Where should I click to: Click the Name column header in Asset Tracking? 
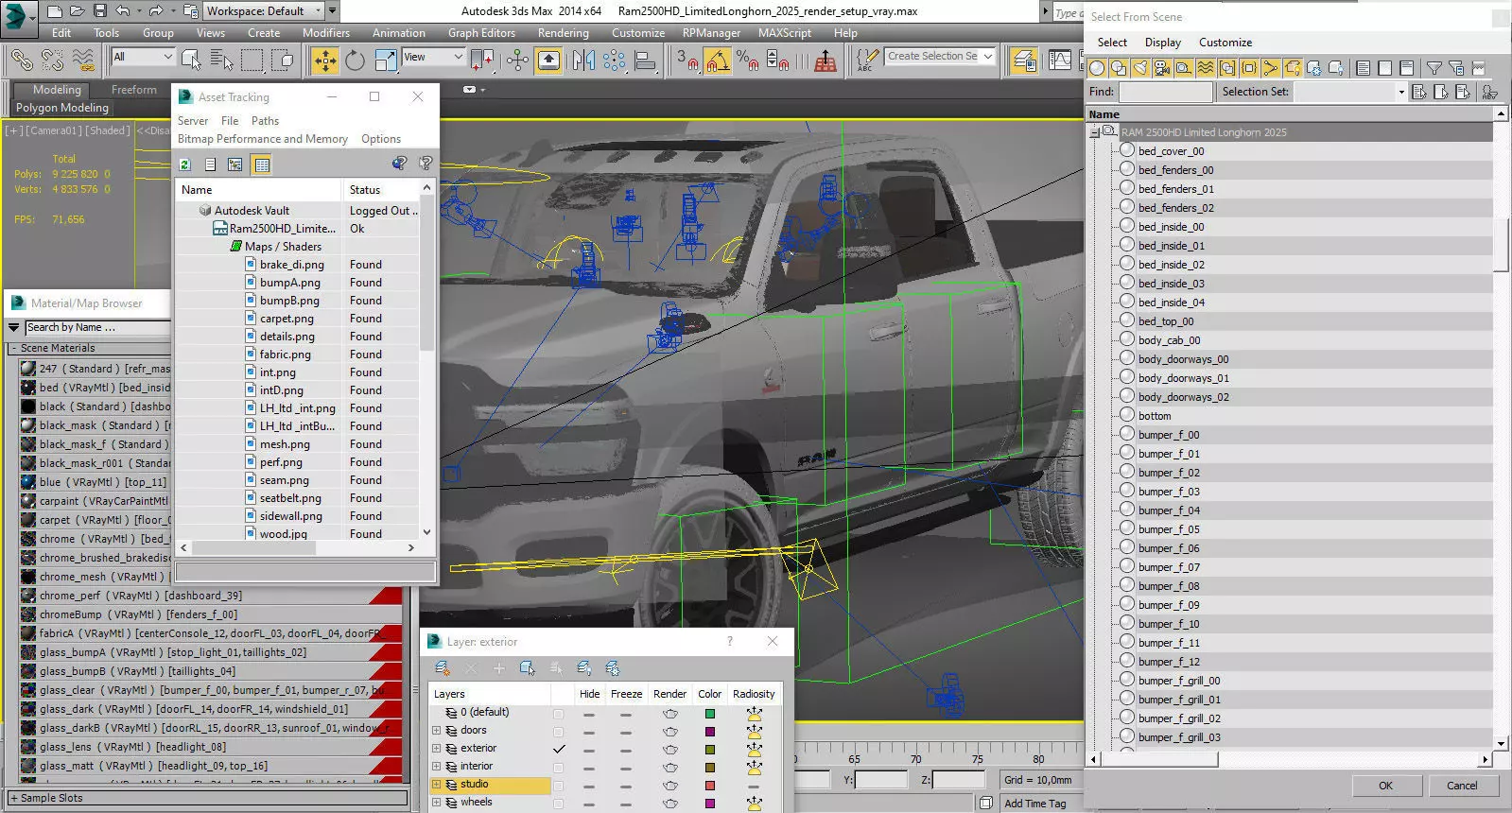(x=259, y=190)
